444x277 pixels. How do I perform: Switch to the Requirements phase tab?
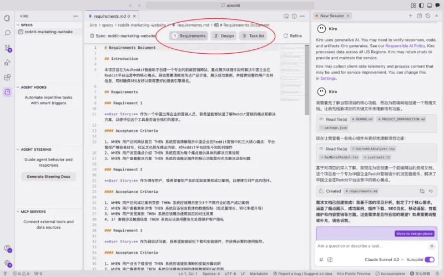click(x=189, y=36)
